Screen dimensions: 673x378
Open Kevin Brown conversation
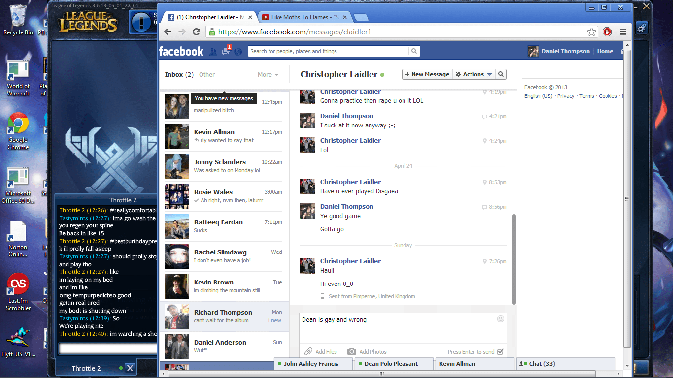point(224,286)
